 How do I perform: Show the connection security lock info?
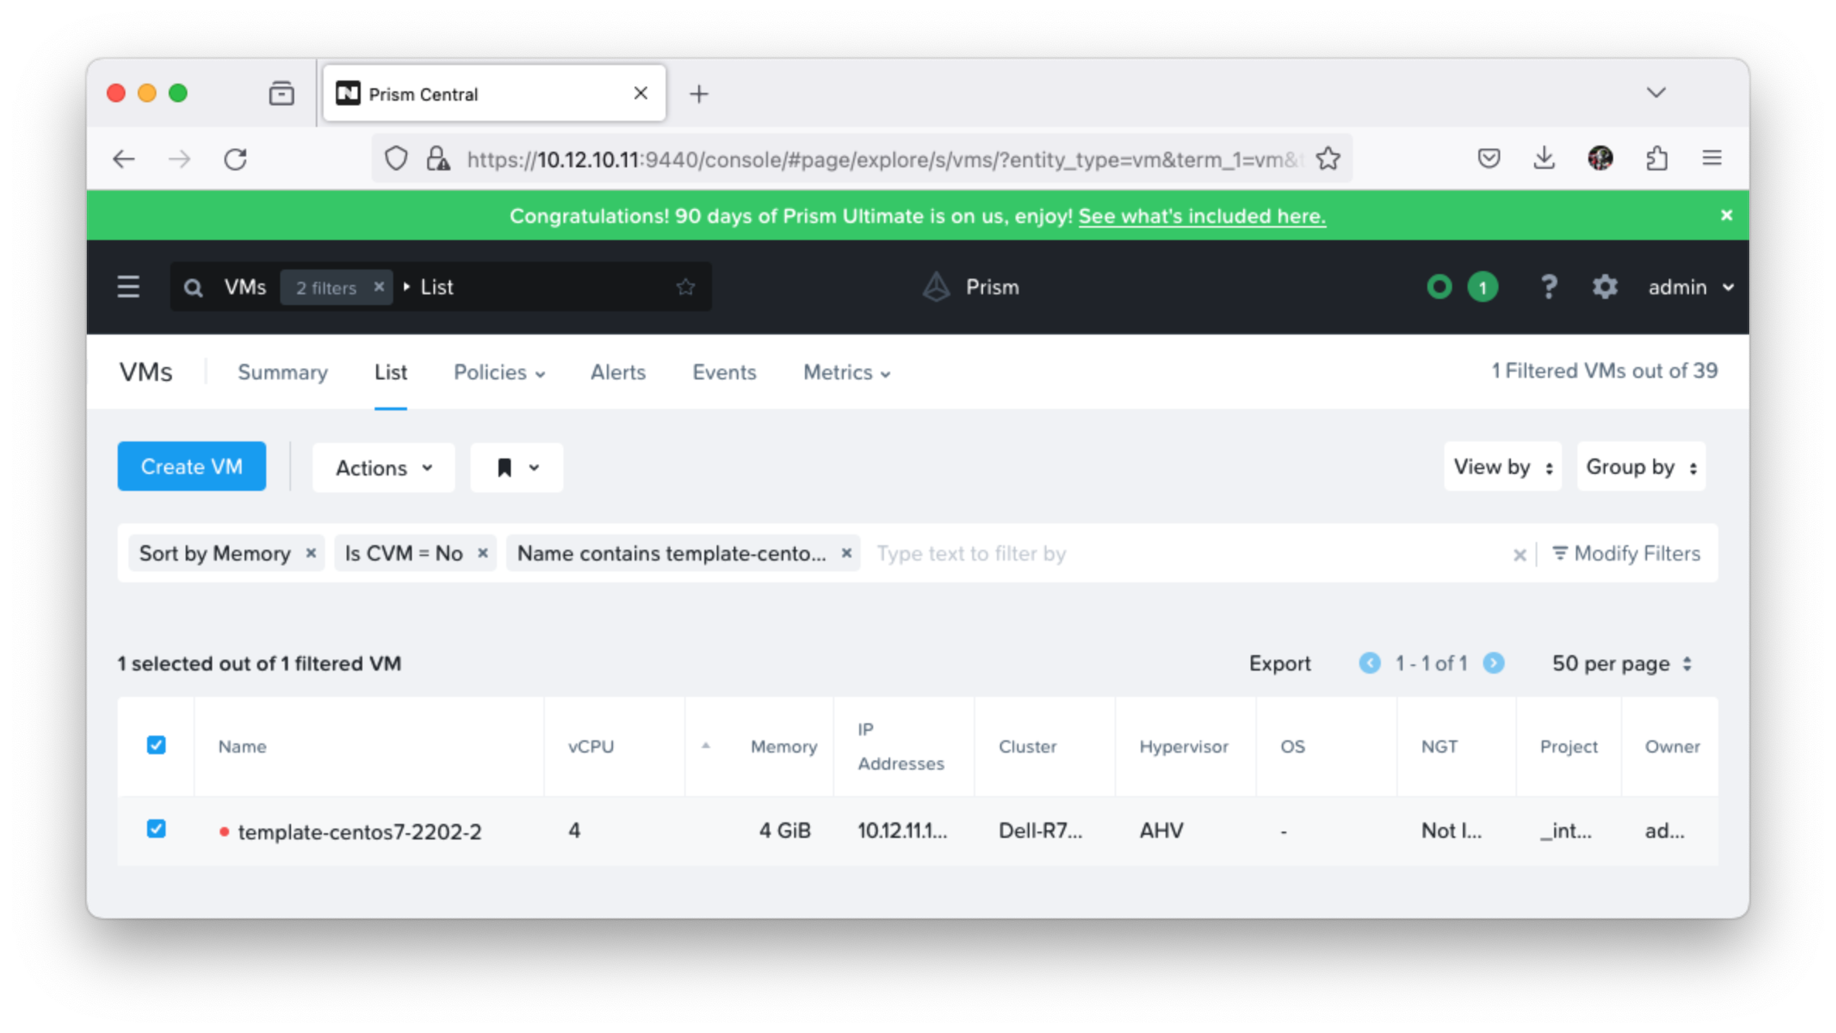(438, 159)
